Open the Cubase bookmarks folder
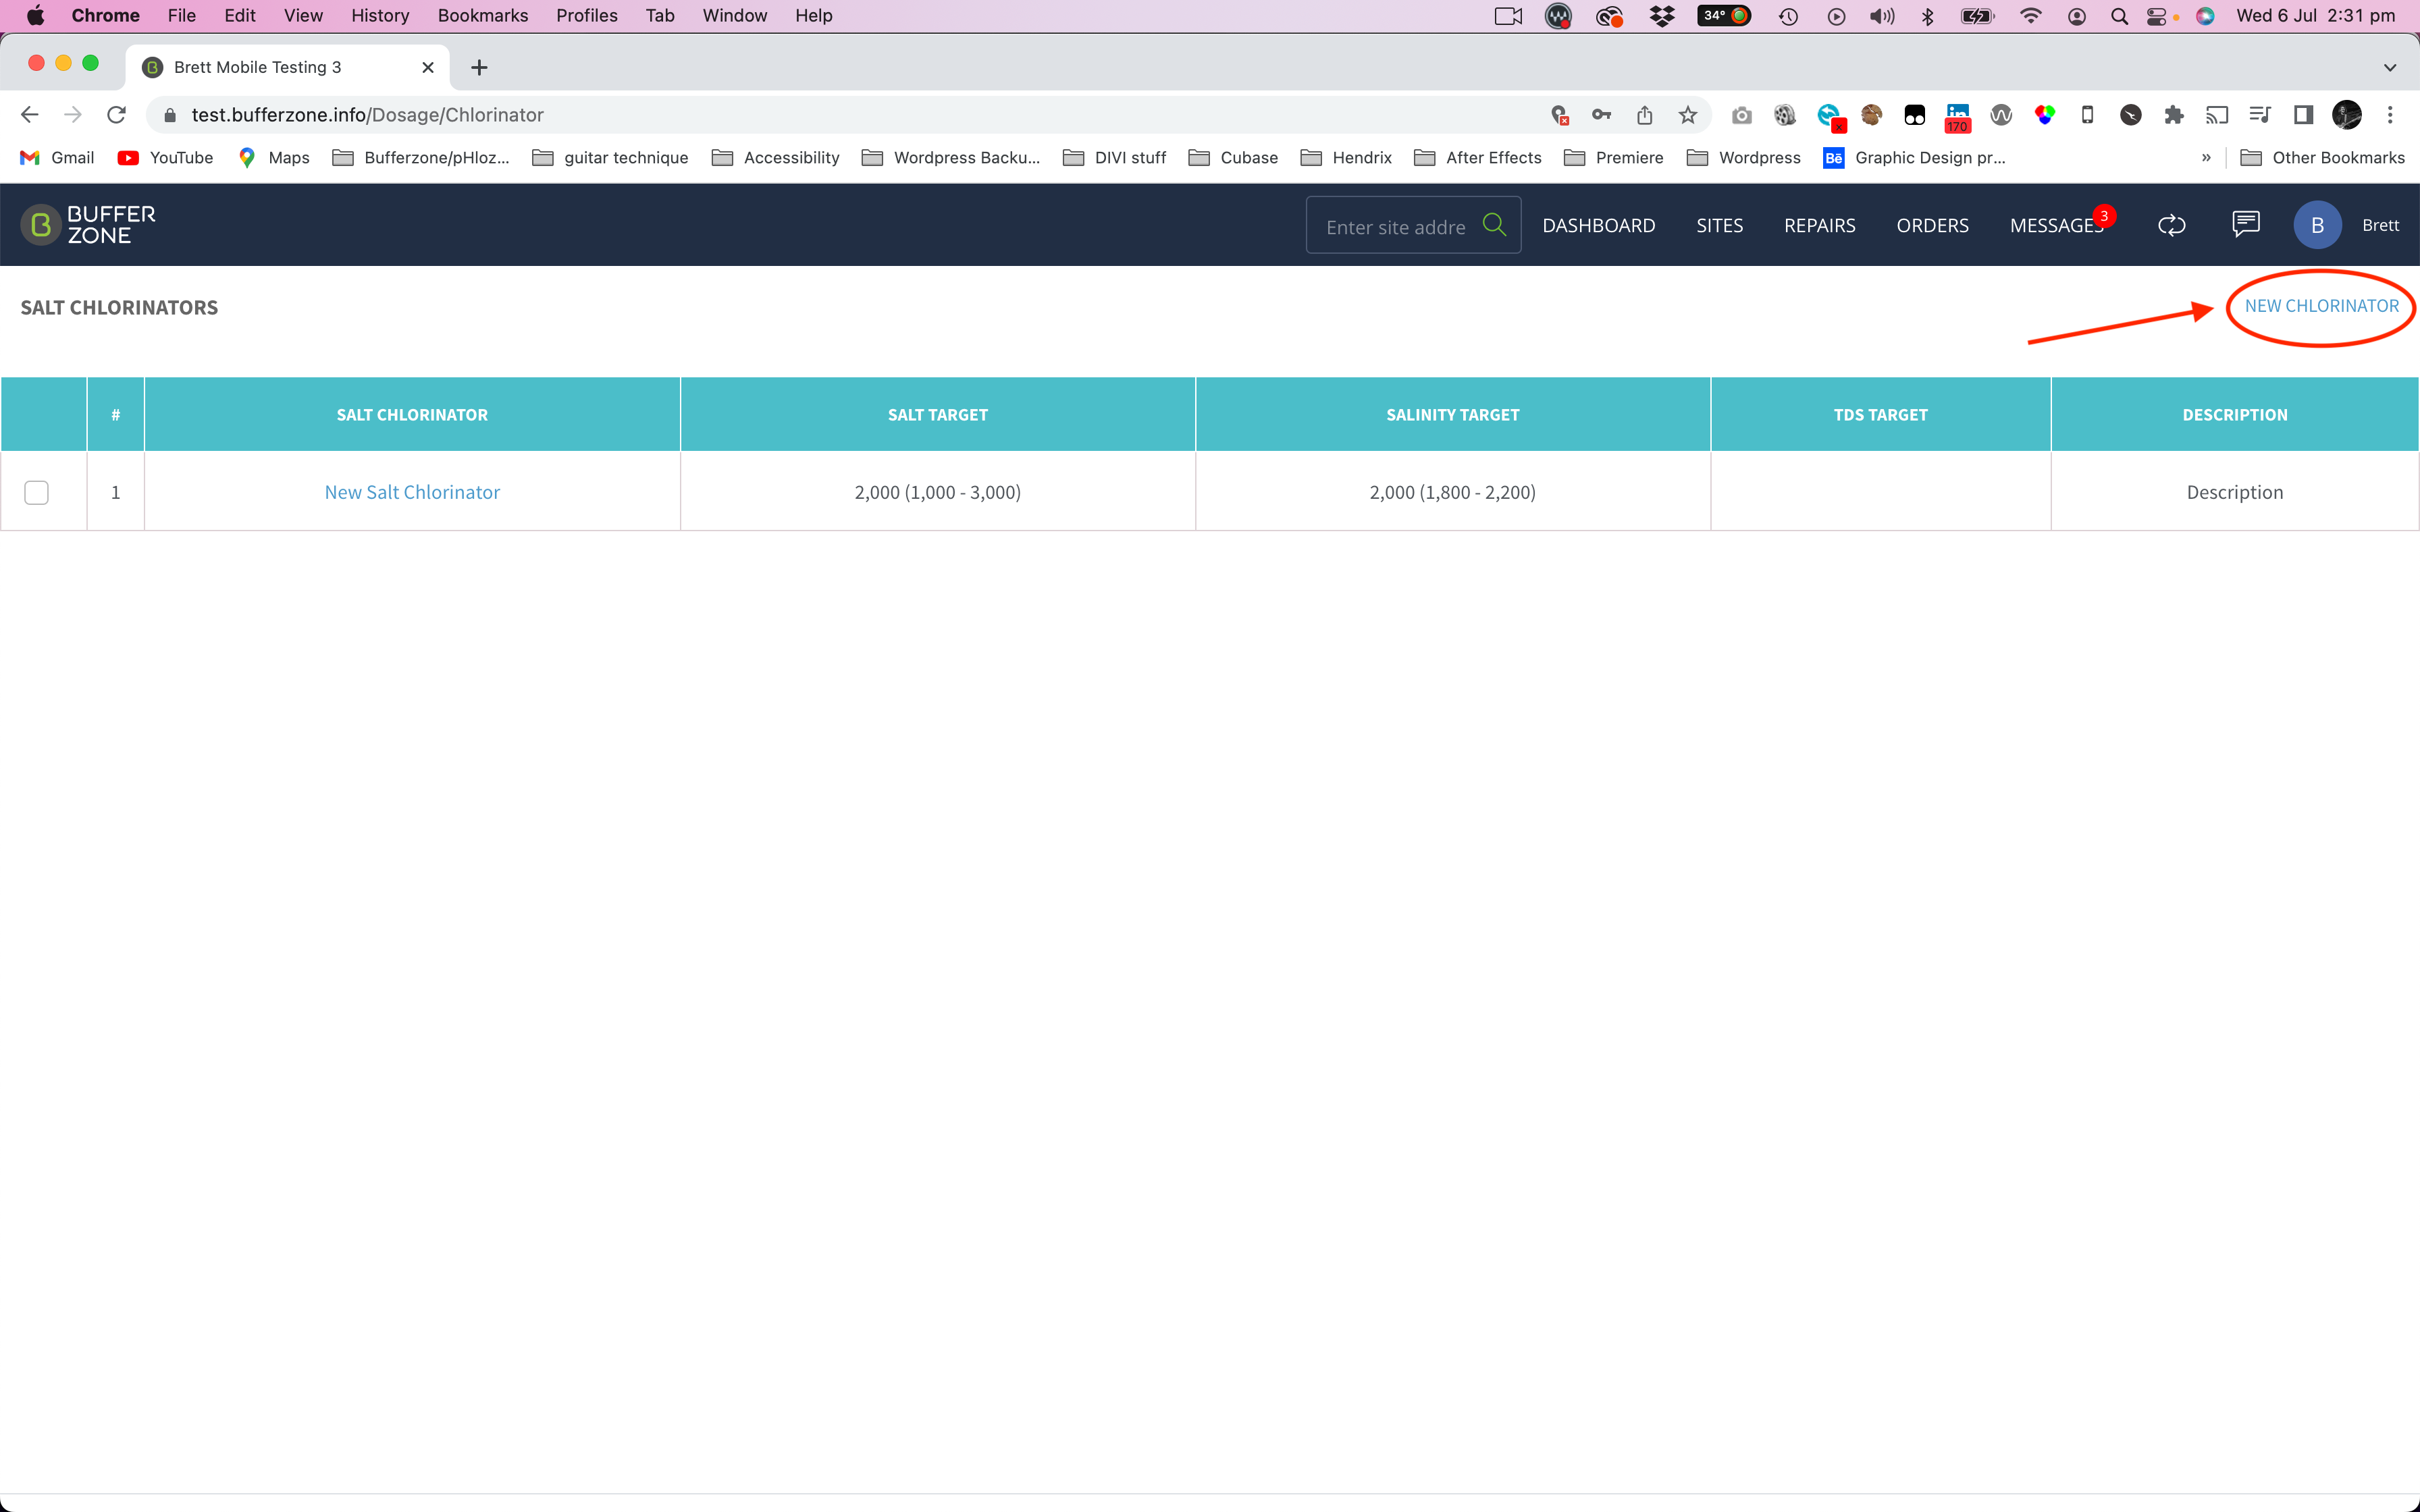Viewport: 2420px width, 1512px height. coord(1233,157)
